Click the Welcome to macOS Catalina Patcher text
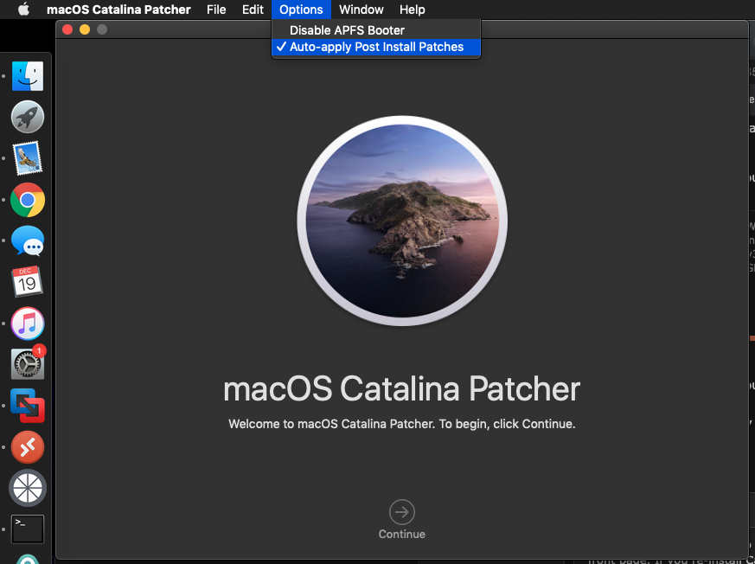This screenshot has height=564, width=755. (401, 424)
